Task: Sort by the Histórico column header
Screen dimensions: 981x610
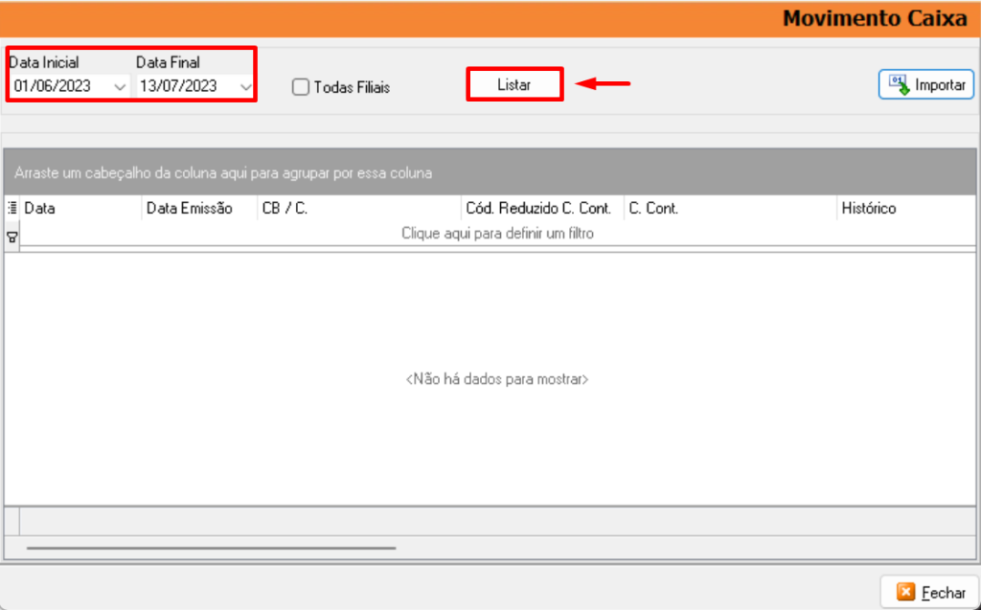Action: 906,208
